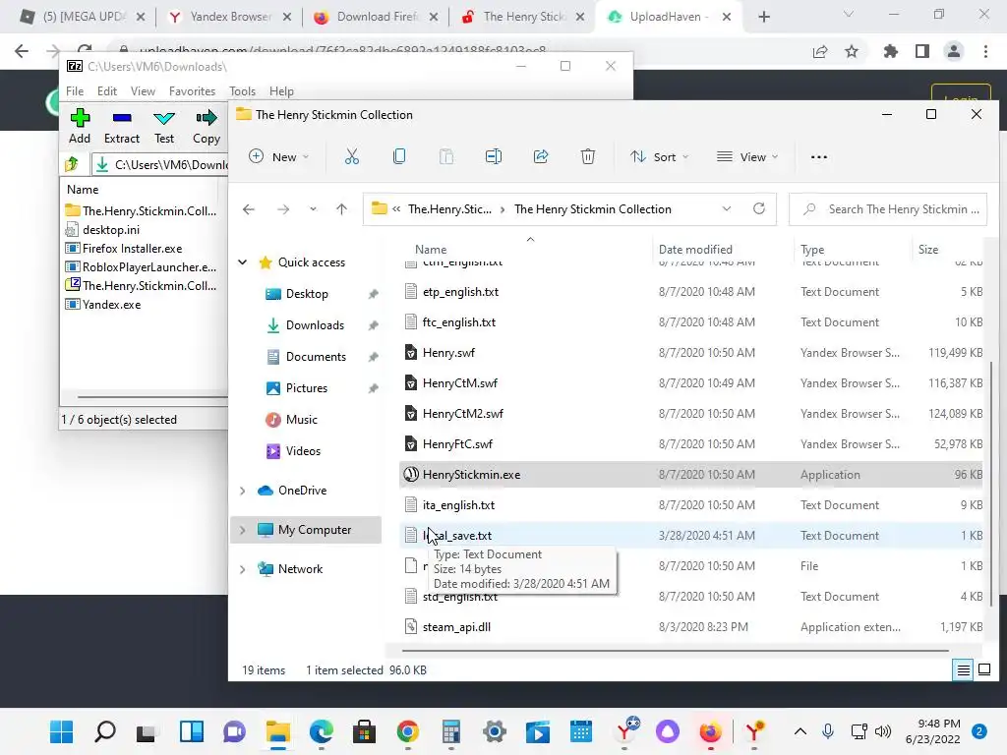Expand the My Computer tree node
The image size is (1007, 755).
[x=242, y=530]
